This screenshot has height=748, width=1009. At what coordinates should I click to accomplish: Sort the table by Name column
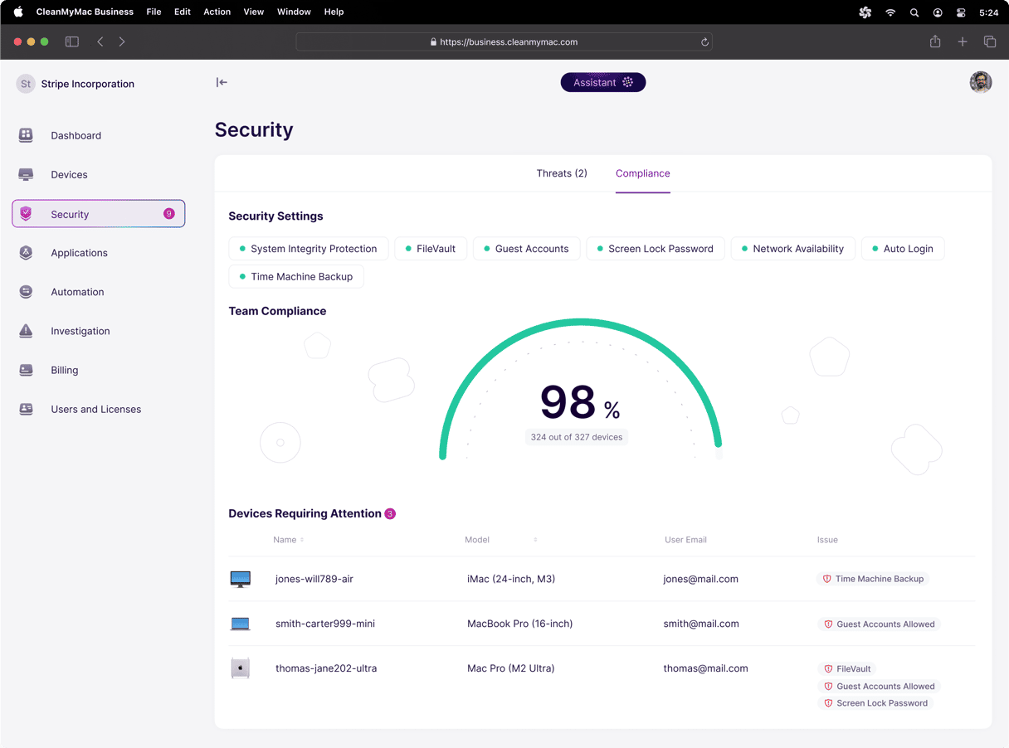coord(288,540)
